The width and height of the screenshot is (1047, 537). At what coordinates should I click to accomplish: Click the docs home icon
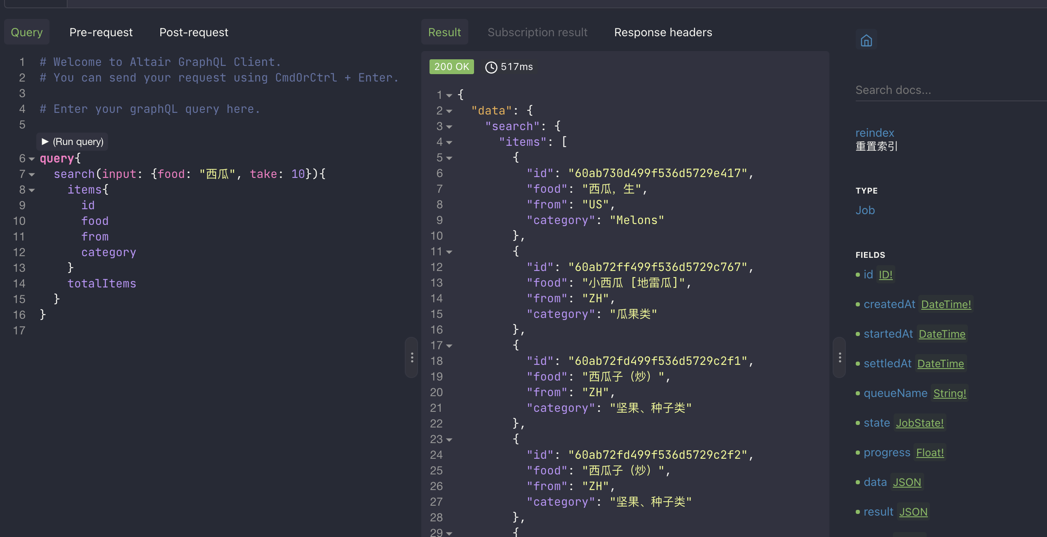[x=866, y=41]
